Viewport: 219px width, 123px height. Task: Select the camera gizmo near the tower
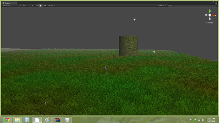tap(154, 51)
